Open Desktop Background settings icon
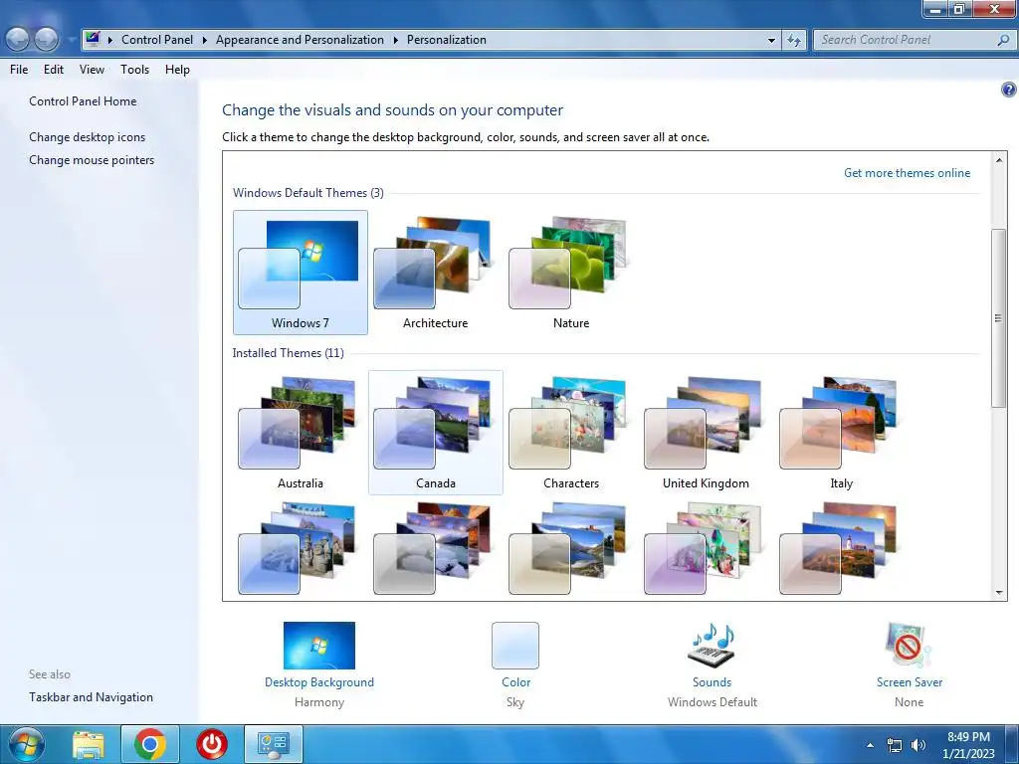The image size is (1019, 764). click(319, 645)
